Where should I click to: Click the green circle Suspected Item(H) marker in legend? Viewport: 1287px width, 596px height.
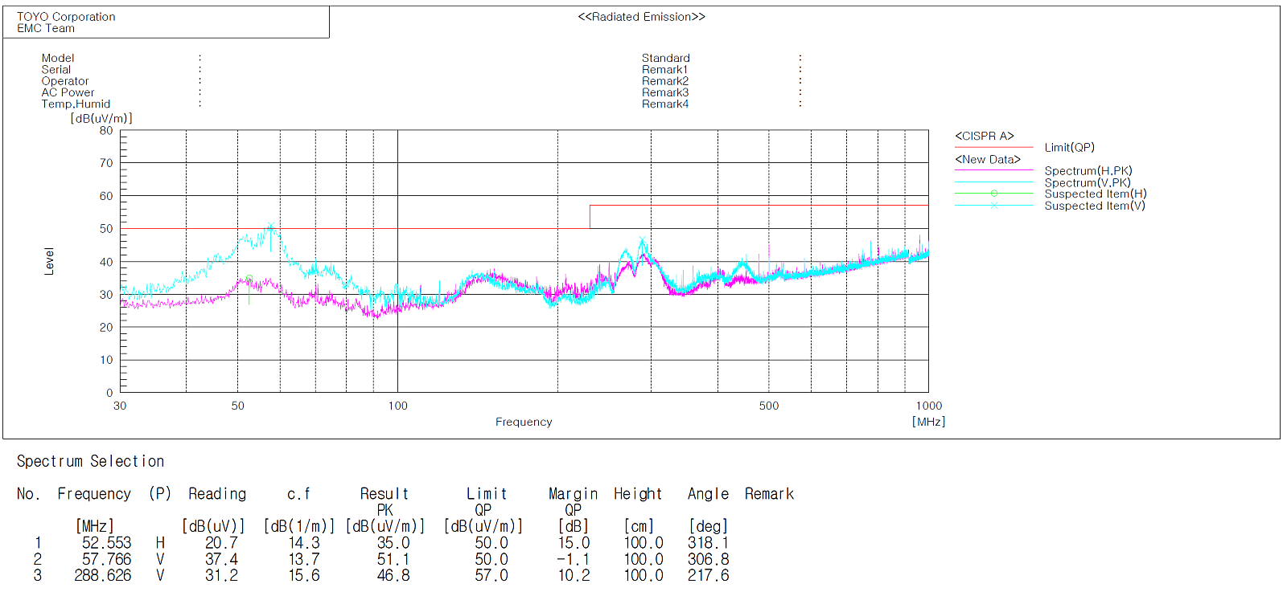coord(994,194)
